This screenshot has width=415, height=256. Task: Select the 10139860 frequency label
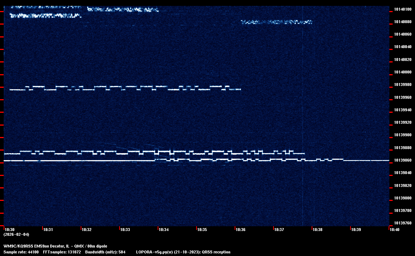coord(402,161)
